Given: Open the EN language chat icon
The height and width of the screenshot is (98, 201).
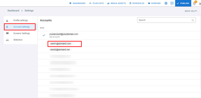Looking at the screenshot, I should tap(172, 3).
